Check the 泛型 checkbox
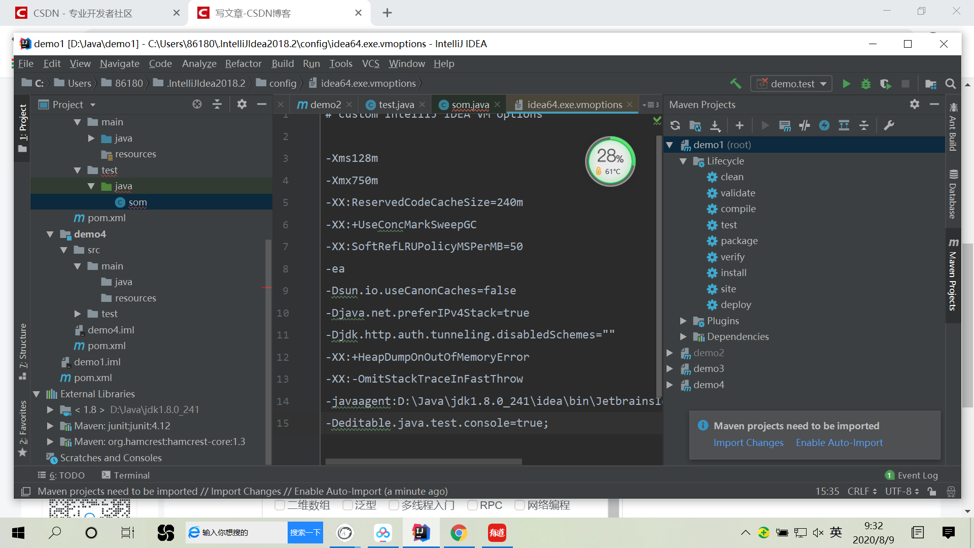 point(347,505)
